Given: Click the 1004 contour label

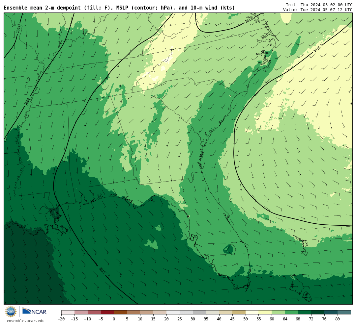Looking at the screenshot, I should coord(18,29).
